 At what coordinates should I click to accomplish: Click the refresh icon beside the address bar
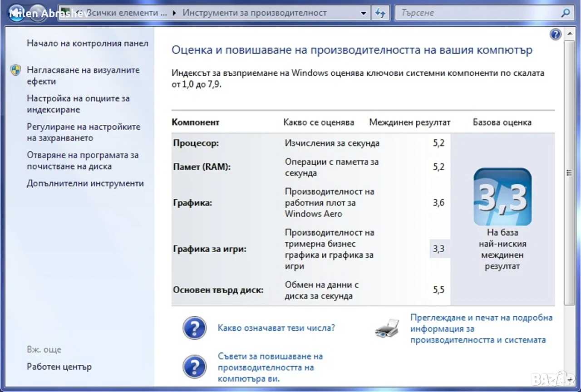tap(380, 13)
